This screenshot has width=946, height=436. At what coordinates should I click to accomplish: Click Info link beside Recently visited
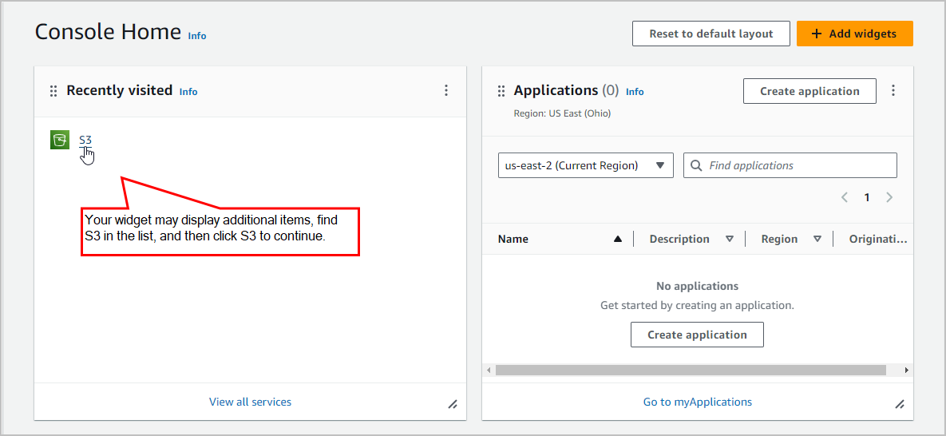(188, 92)
